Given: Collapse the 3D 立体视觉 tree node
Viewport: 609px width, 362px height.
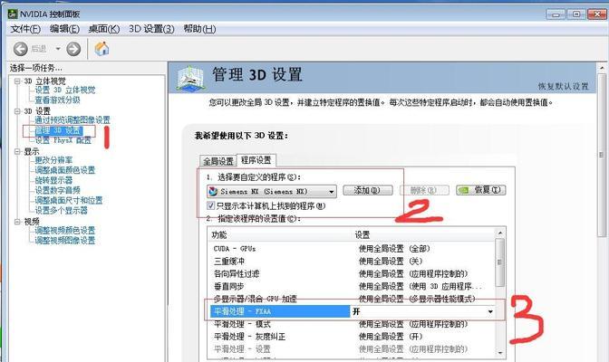Looking at the screenshot, I should (x=17, y=81).
